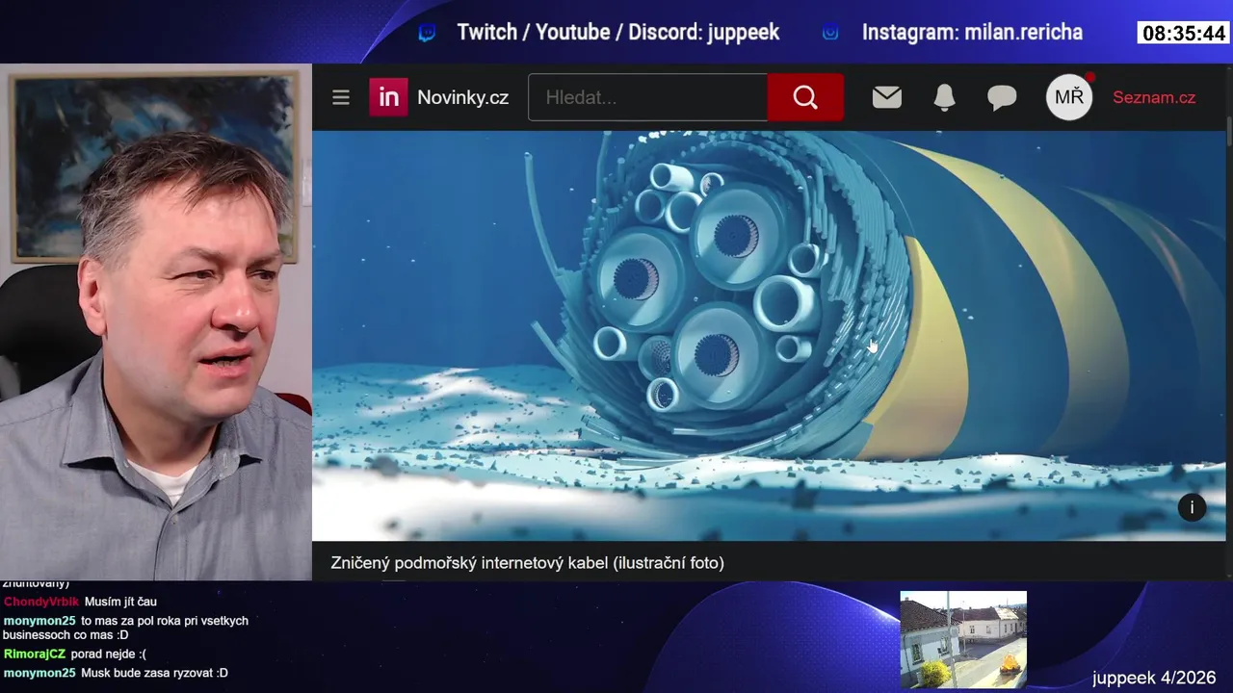
Task: Click the streamer webcam video feed
Action: [x=156, y=322]
